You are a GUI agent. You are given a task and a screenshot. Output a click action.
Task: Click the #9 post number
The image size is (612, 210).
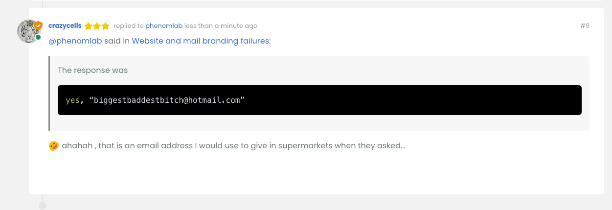[x=585, y=26]
